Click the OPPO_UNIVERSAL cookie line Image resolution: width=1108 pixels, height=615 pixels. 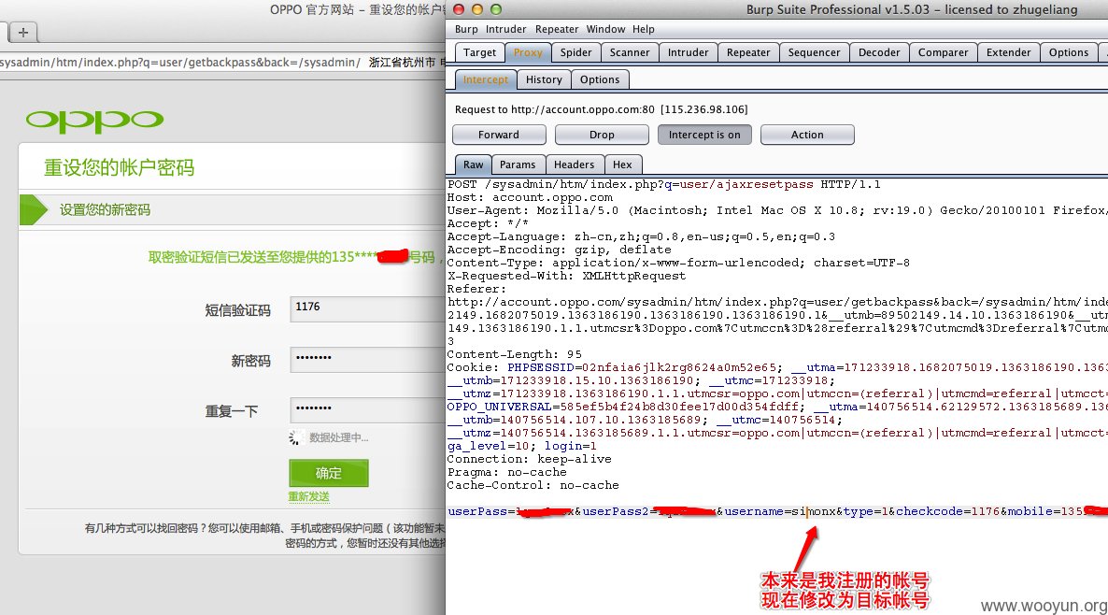(777, 407)
